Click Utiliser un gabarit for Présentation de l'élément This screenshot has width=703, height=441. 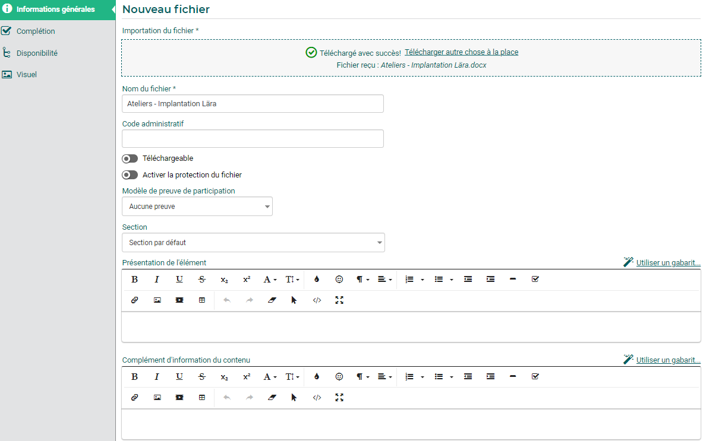point(668,263)
